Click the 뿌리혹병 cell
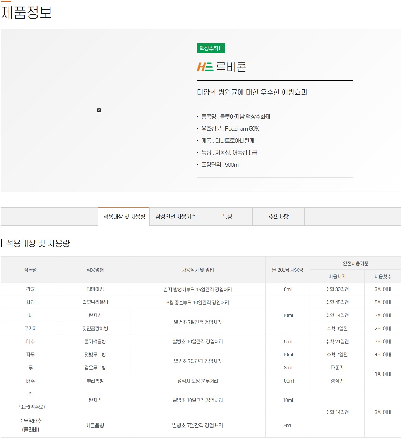Screen dimensions: 401x446 [x=95, y=381]
